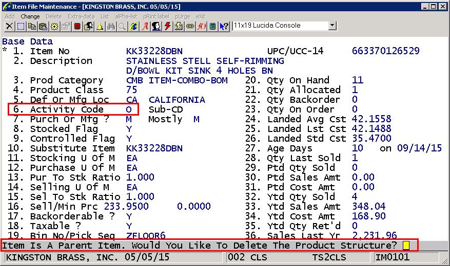450x266 pixels.
Task: Open the Change menu
Action: (x=30, y=16)
